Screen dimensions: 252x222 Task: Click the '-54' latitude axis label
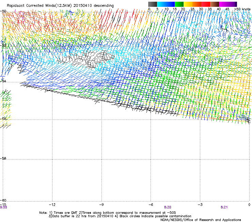click(x=3, y=81)
